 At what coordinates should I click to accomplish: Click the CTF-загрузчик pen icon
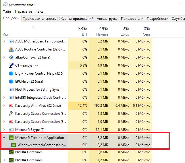(11, 65)
